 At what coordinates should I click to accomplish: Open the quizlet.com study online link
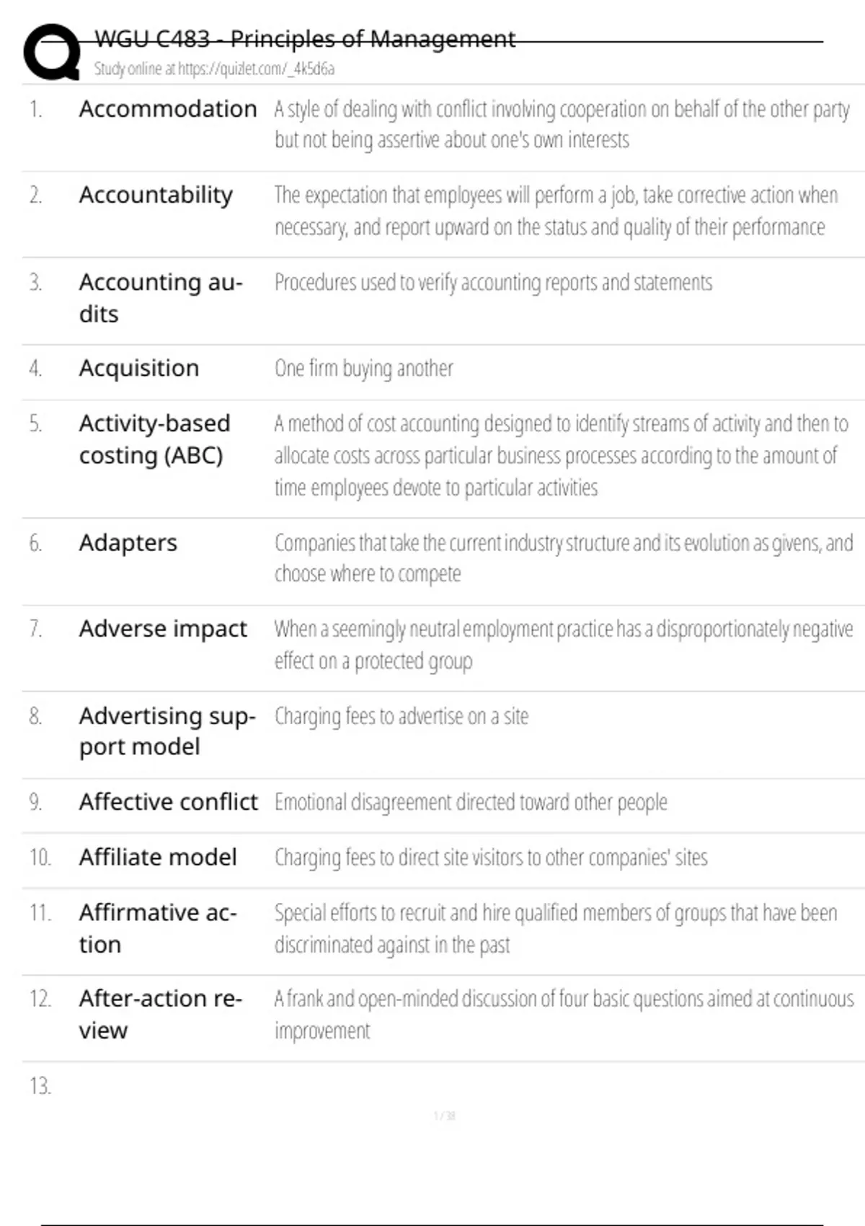[214, 69]
